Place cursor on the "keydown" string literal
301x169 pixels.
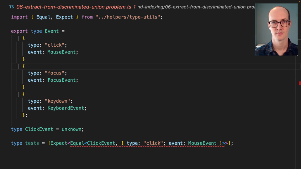[x=59, y=101]
